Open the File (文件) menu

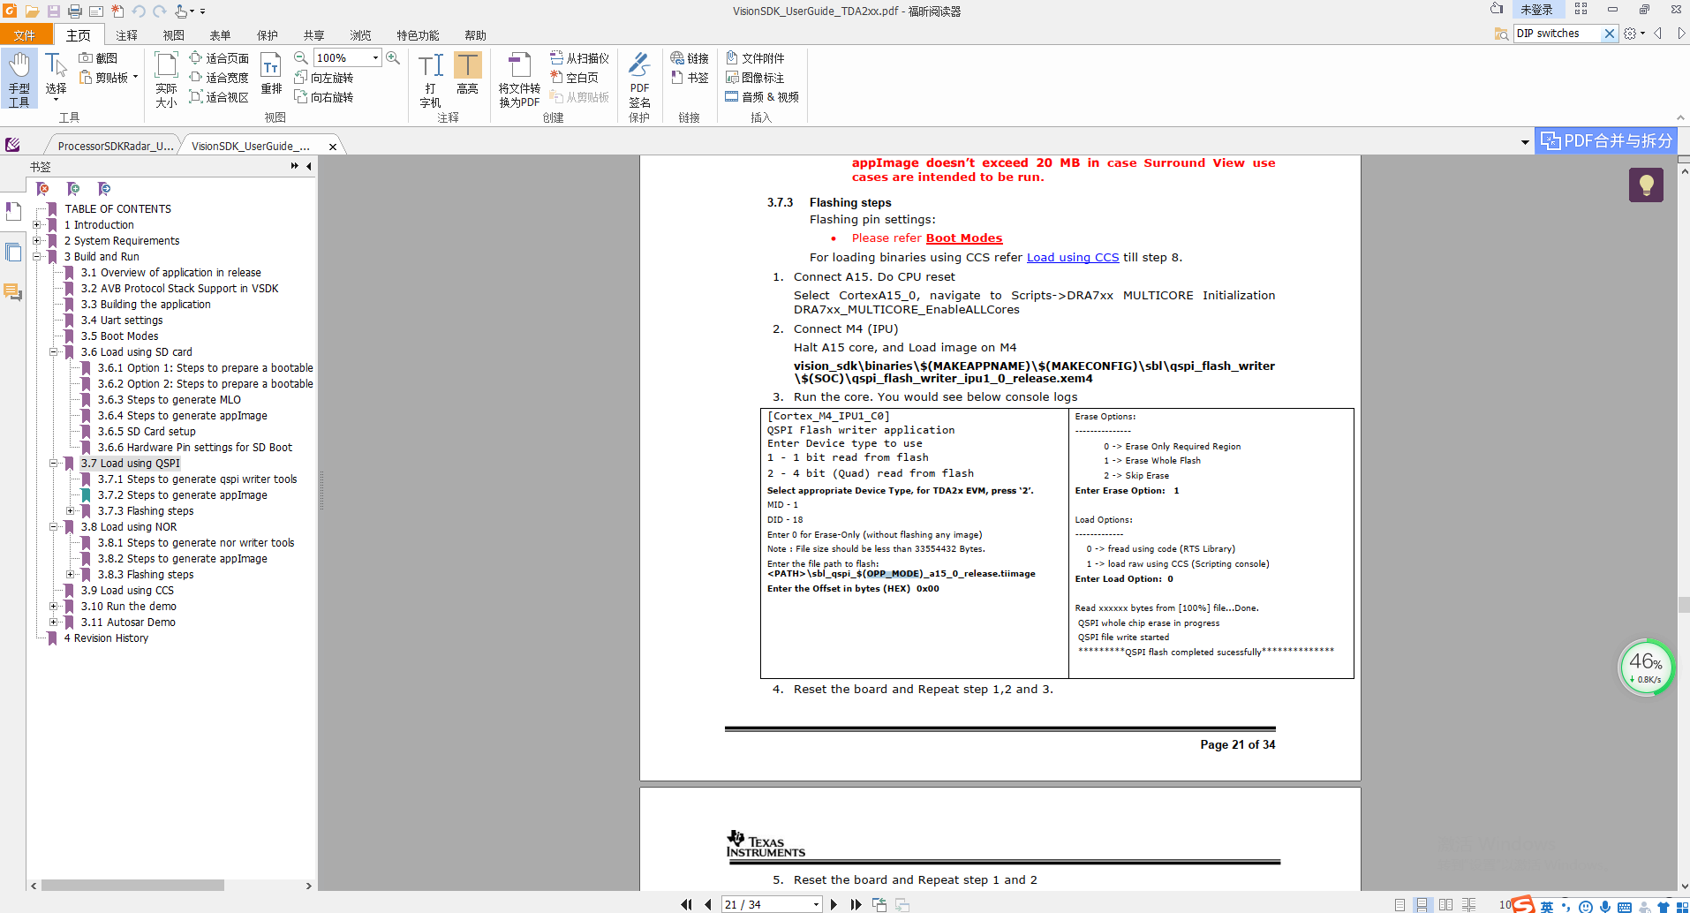[25, 35]
